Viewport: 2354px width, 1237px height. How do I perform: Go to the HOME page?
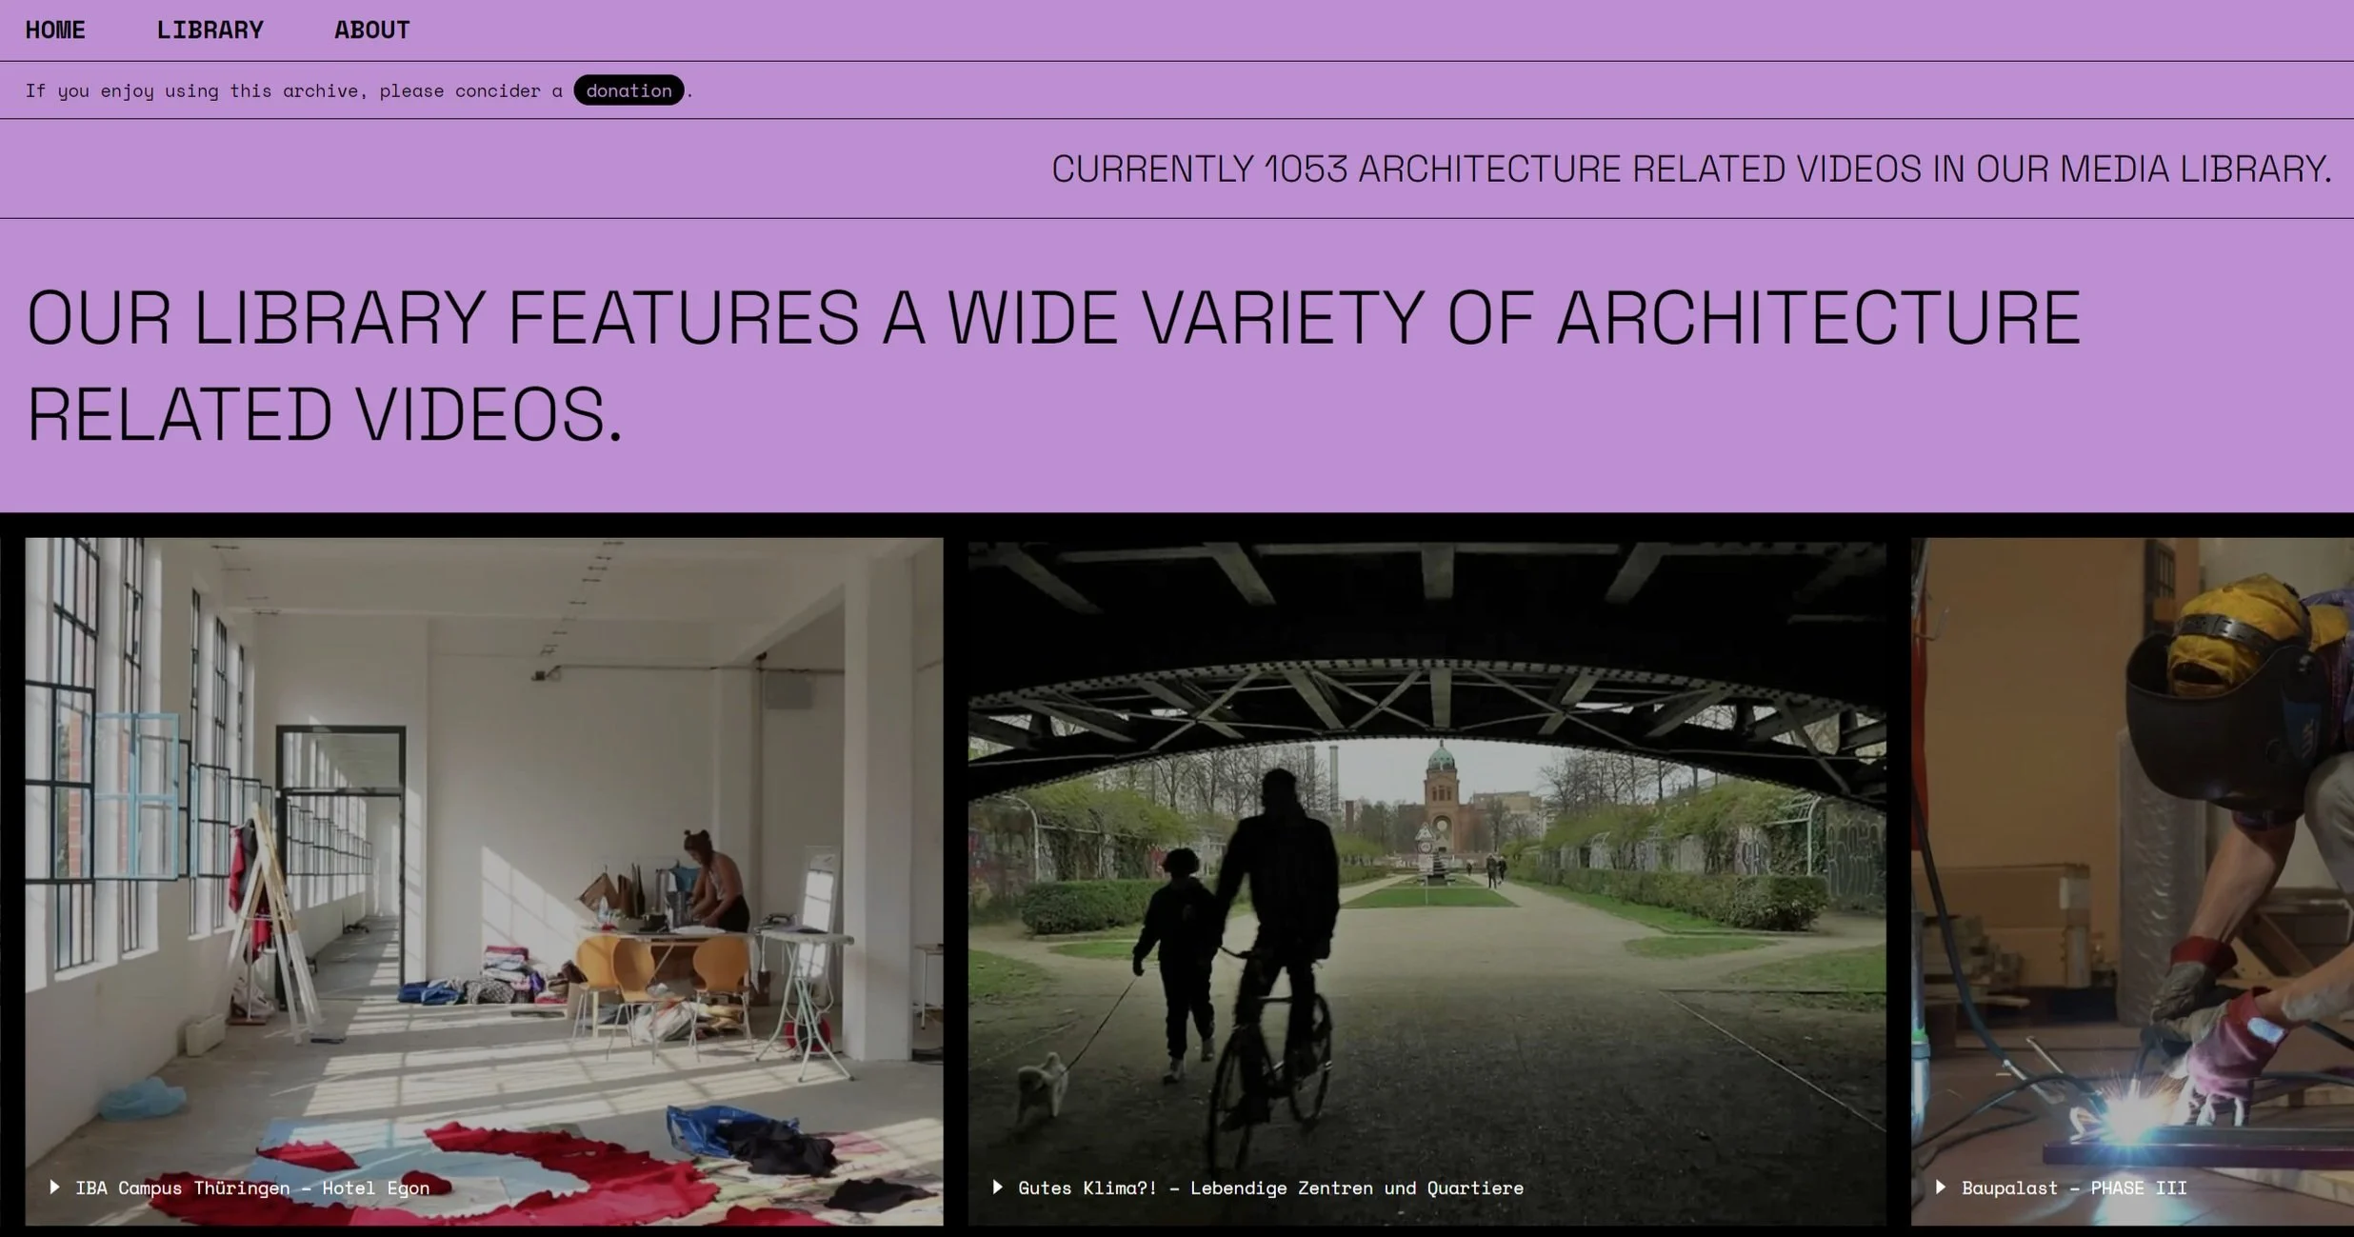[55, 30]
